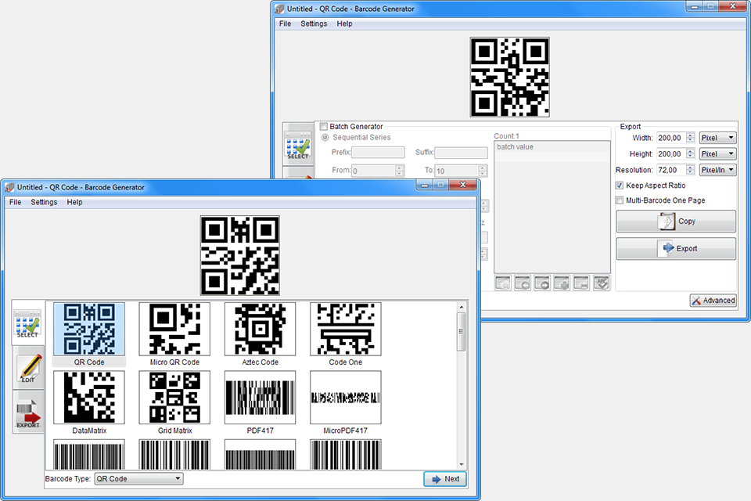
Task: Remove a batch value using the minus icon
Action: pyautogui.click(x=580, y=283)
